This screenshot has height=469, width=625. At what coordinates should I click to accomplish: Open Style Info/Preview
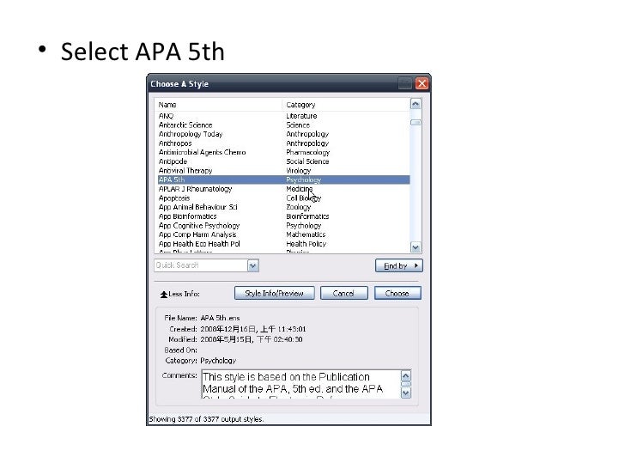coord(274,293)
